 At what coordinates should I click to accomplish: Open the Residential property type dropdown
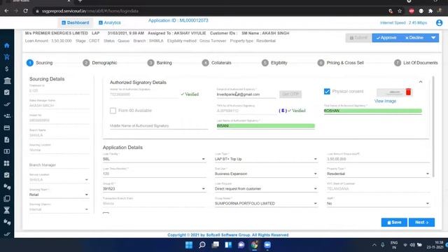tap(378, 174)
